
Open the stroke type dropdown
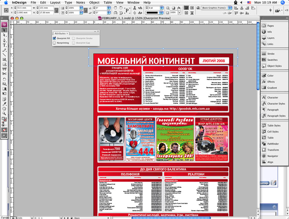pyautogui.click(x=161, y=13)
